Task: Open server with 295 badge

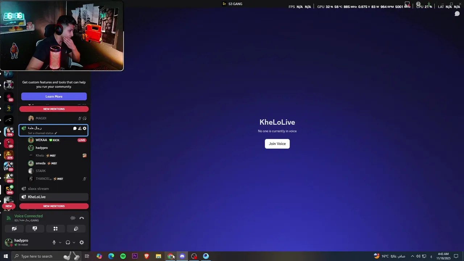Action: [9, 190]
